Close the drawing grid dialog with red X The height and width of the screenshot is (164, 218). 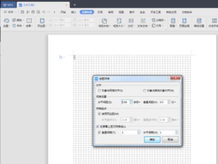point(175,78)
